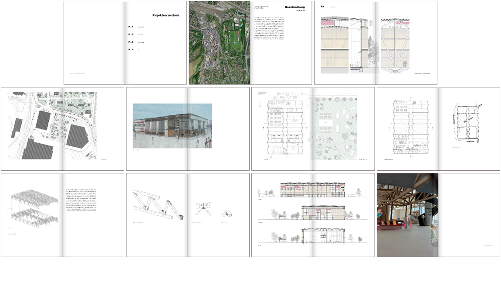The height and width of the screenshot is (305, 501).
Task: Click the Beschreibung title
Action: [295, 7]
